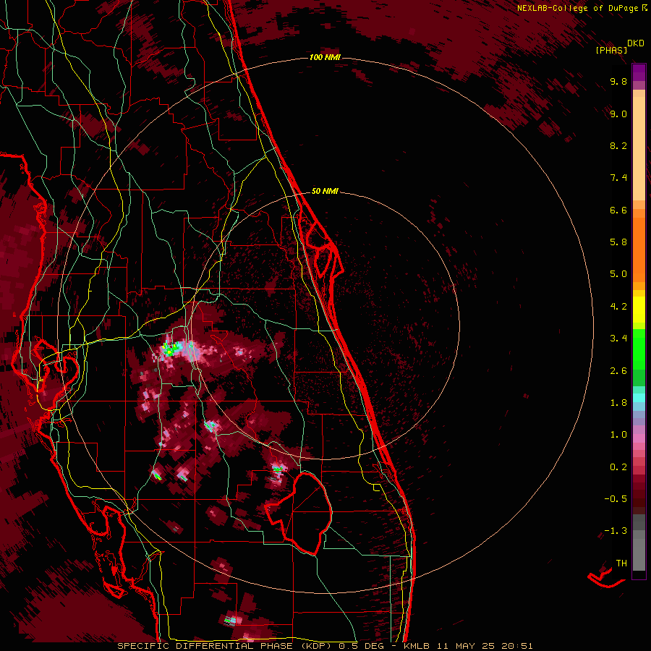Viewport: 651px width, 651px height.
Task: Click the 5.0 scale value
Action: (618, 274)
